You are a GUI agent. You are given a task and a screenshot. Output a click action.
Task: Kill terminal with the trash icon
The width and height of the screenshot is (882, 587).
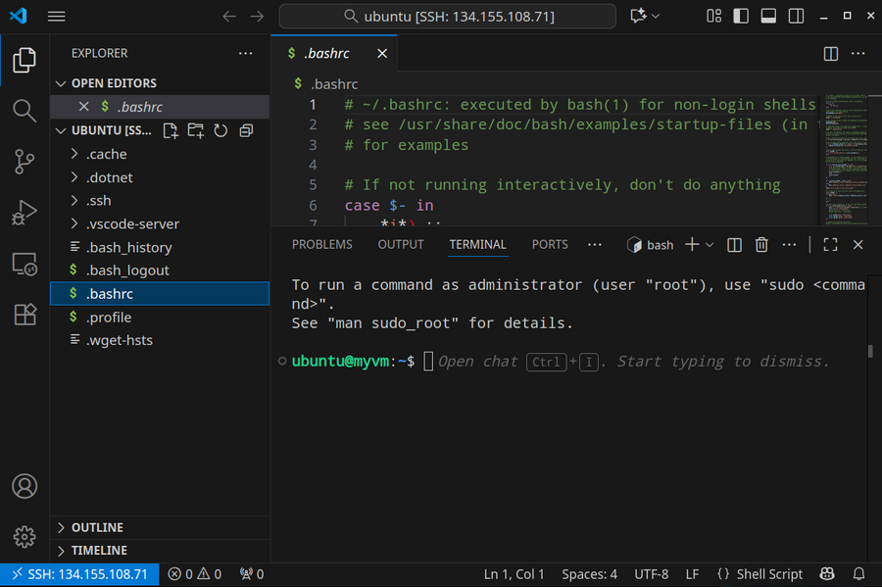pos(761,245)
